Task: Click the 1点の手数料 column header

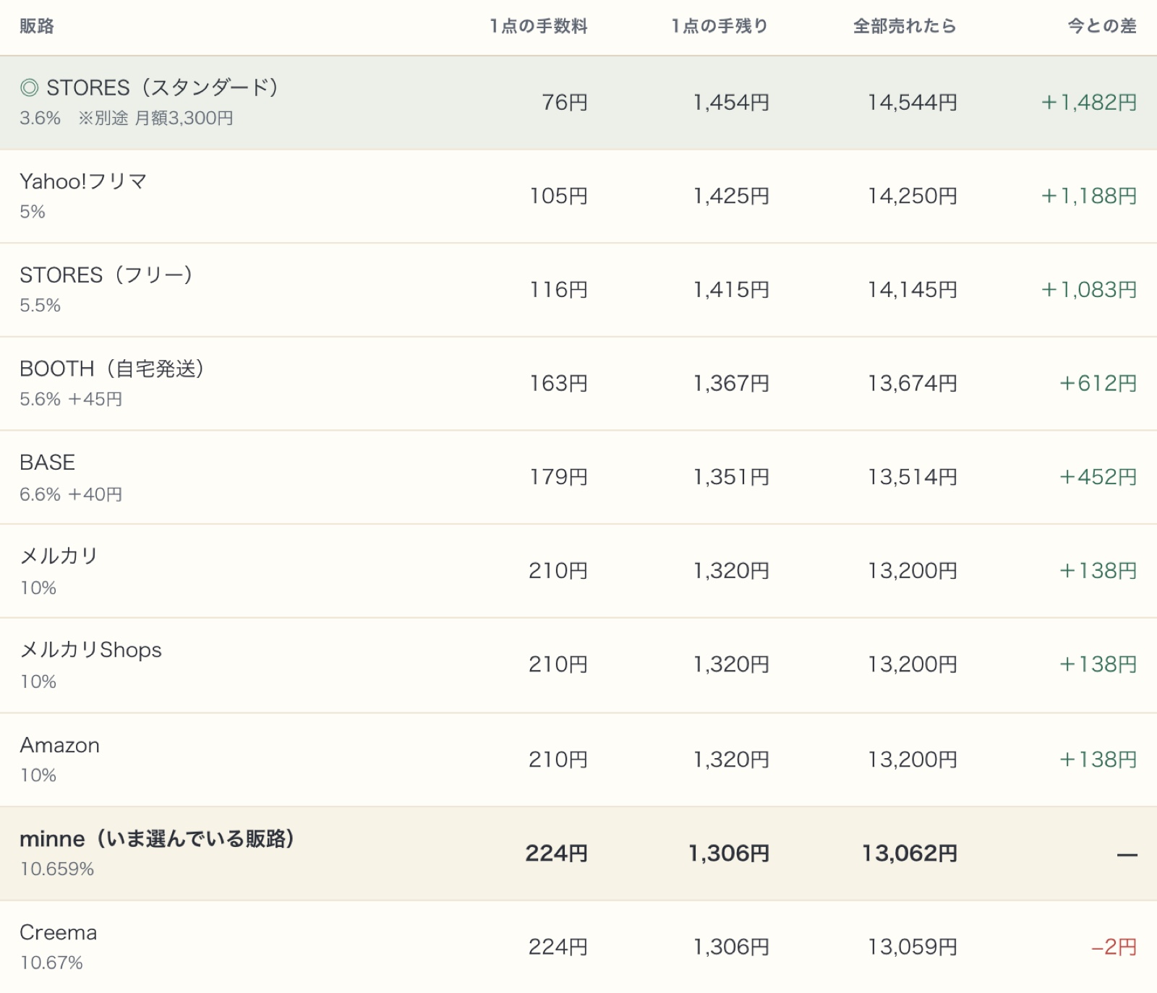Action: pos(538,26)
